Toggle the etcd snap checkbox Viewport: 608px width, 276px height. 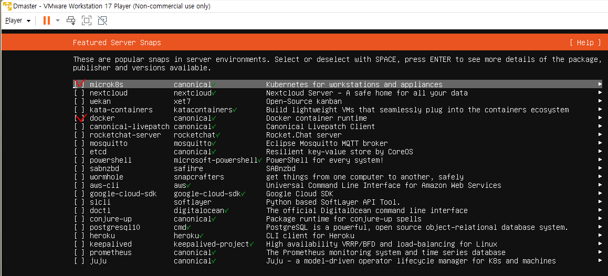pyautogui.click(x=79, y=152)
